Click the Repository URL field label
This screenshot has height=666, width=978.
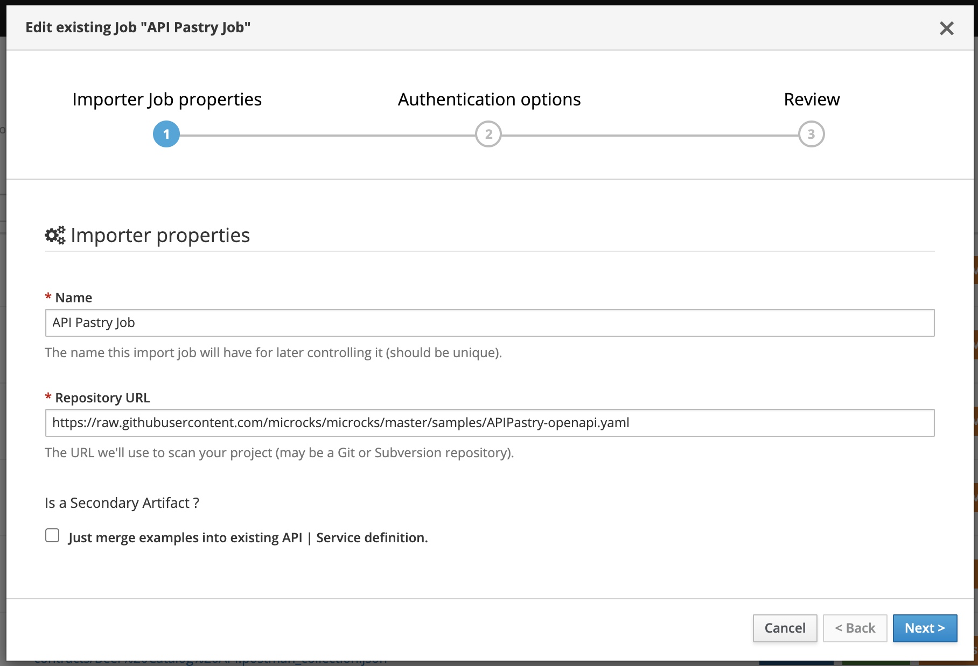coord(102,398)
